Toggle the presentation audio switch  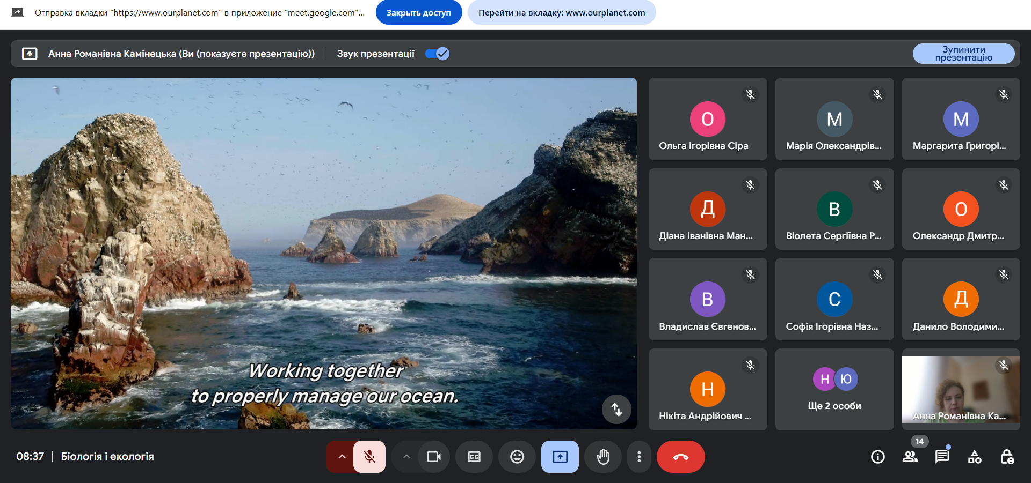pyautogui.click(x=437, y=54)
